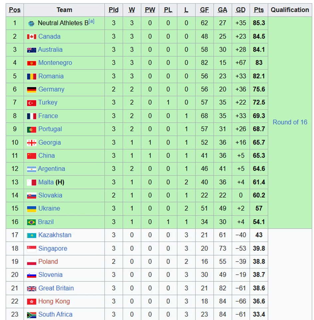Open the Malta team link
314x320 pixels.
point(46,182)
